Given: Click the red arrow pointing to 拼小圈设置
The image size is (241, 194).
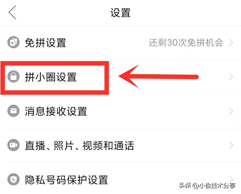Looking at the screenshot, I should (158, 76).
